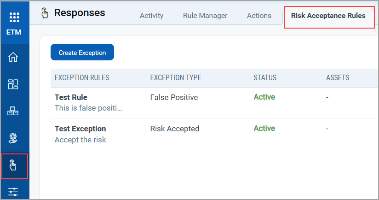Sort by Status column header
This screenshot has height=200, width=379.
pos(265,78)
